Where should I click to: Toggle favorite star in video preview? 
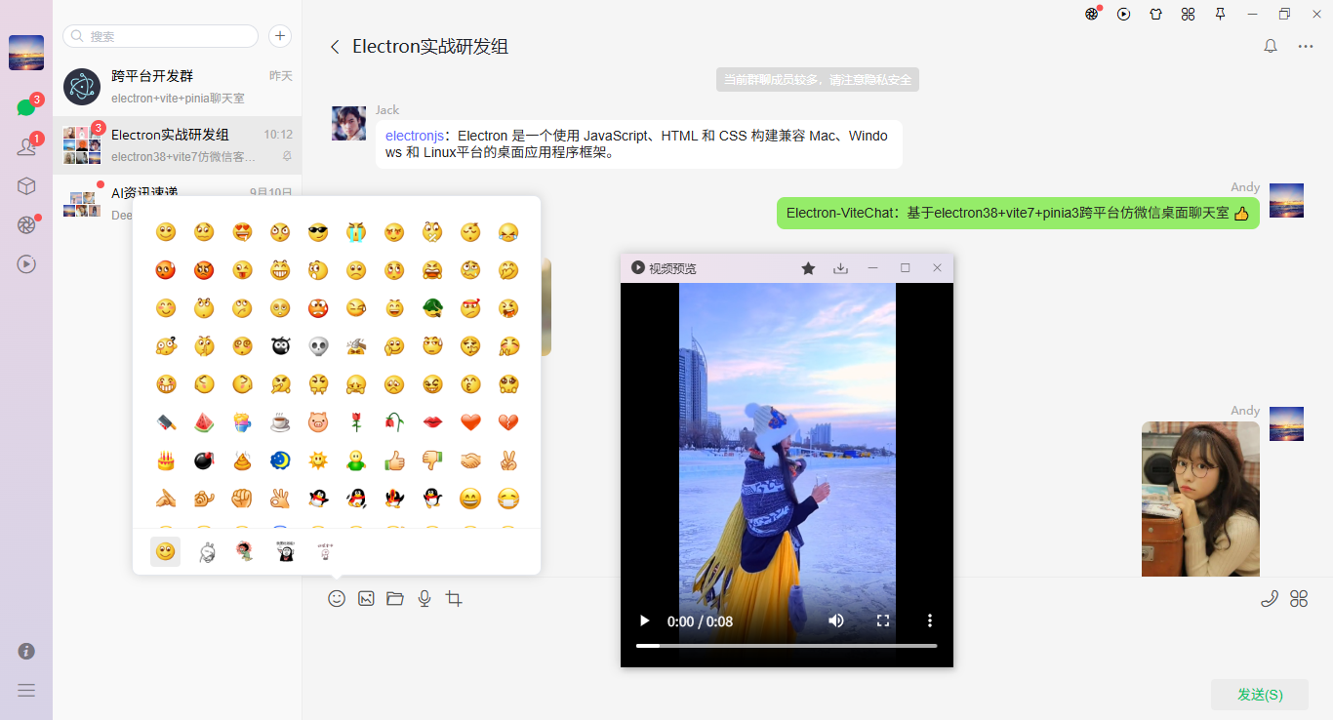coord(808,267)
